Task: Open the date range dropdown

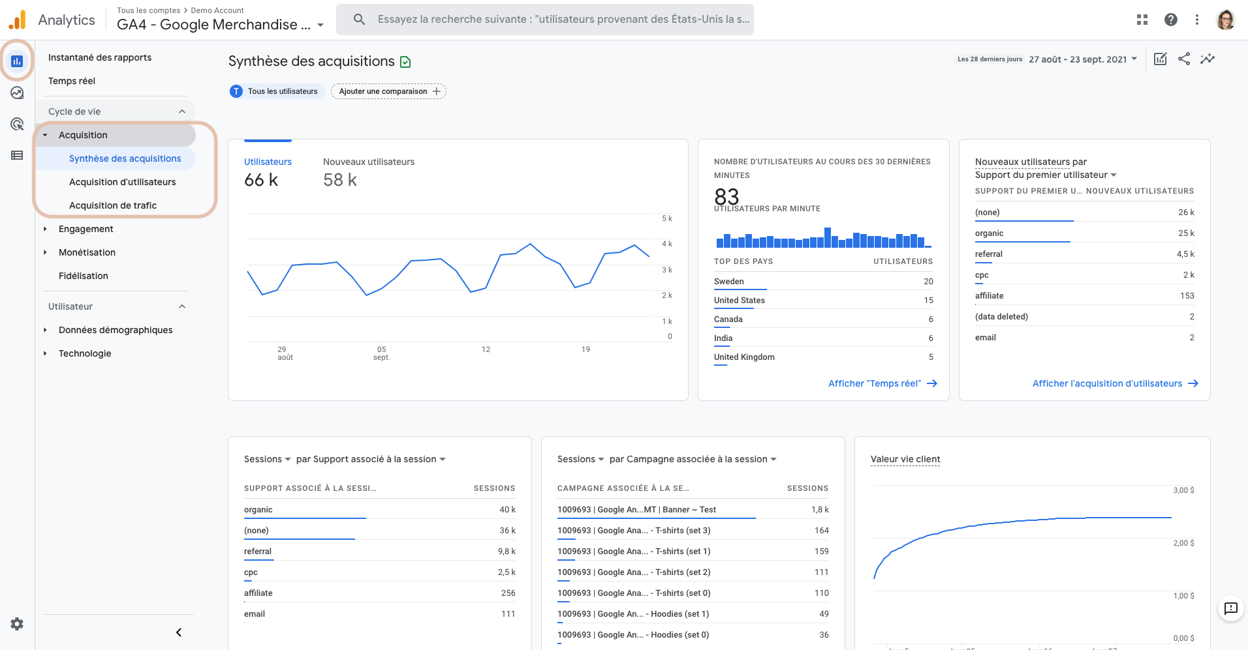Action: click(1083, 59)
